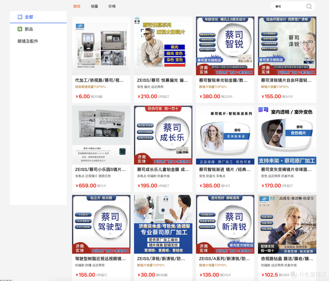Click 框架眼镜销量TOP10% tag

click(90, 87)
